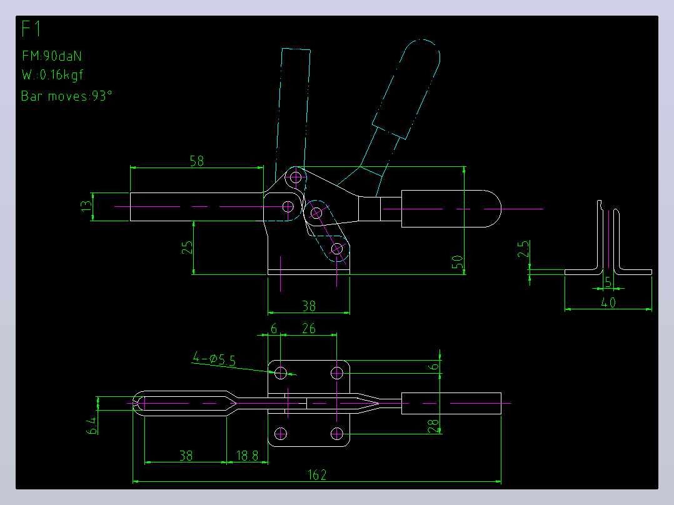Select the 162 overall length dimension
The height and width of the screenshot is (505, 674).
pyautogui.click(x=317, y=474)
